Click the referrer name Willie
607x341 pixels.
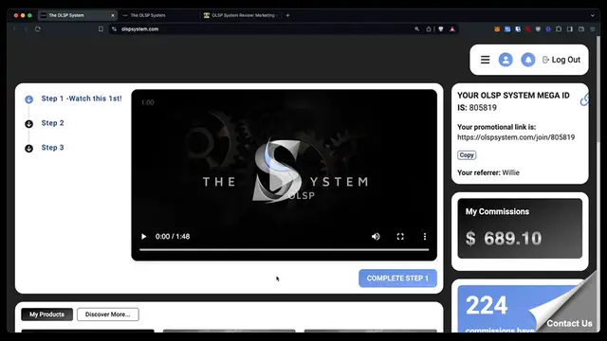point(510,172)
